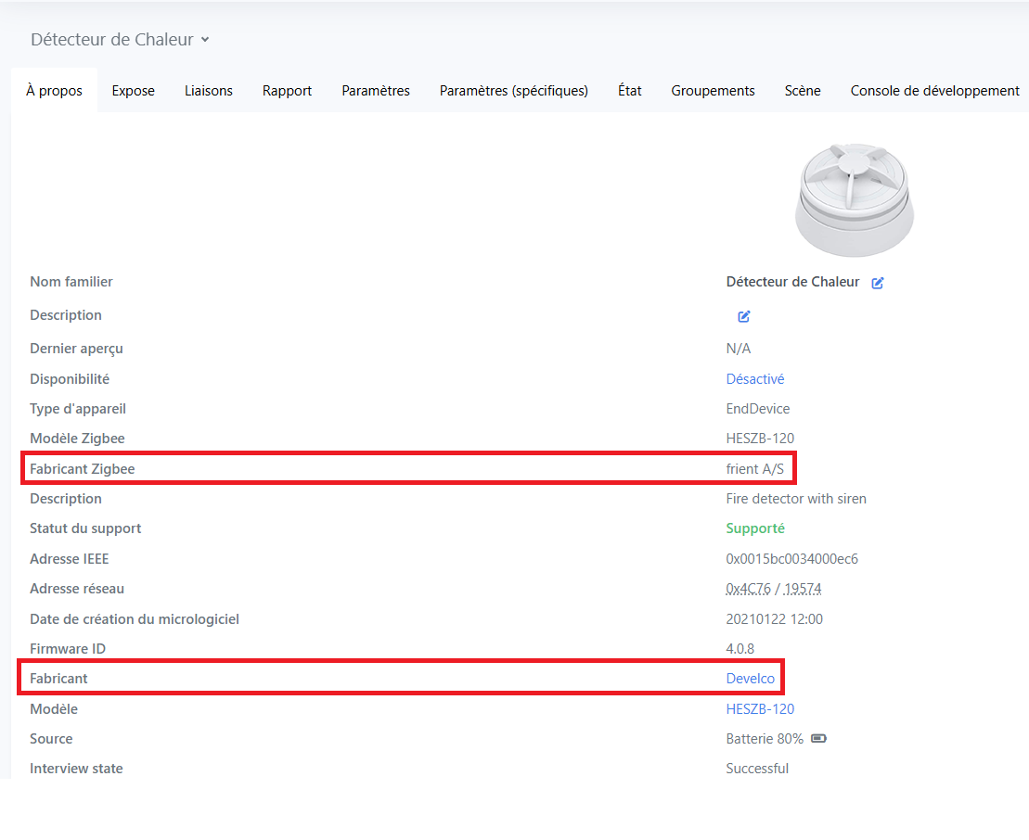Open the Détecteur de Chaleur device dropdown
Viewport: 1029px width, 840px height.
[x=120, y=39]
